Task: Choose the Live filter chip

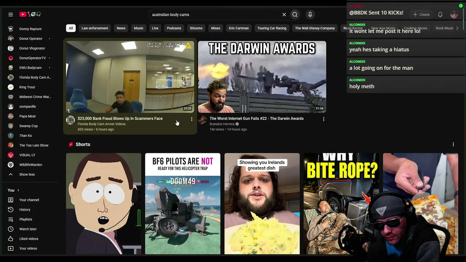Action: (155, 28)
